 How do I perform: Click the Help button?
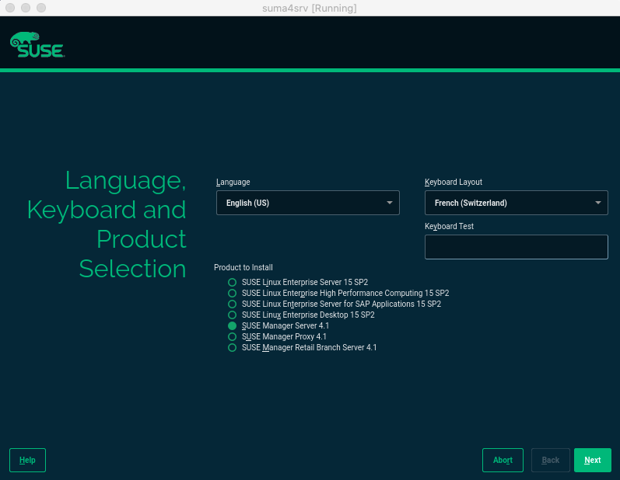[x=27, y=460]
